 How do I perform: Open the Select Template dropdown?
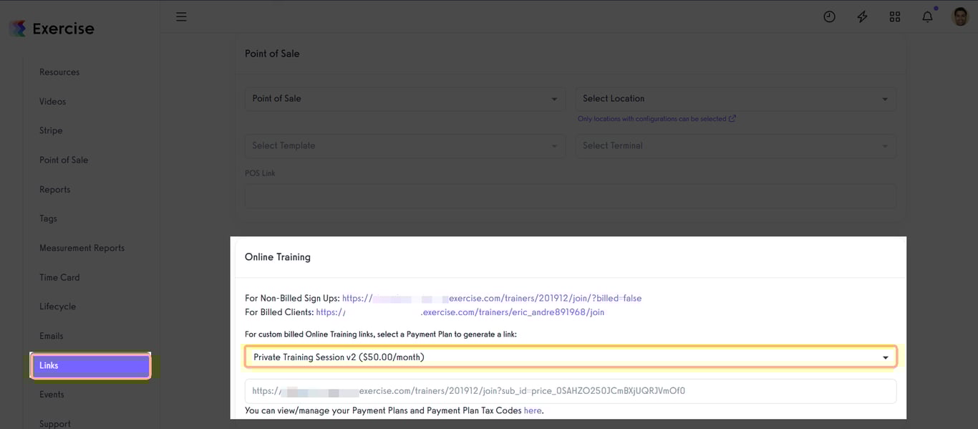pyautogui.click(x=405, y=145)
